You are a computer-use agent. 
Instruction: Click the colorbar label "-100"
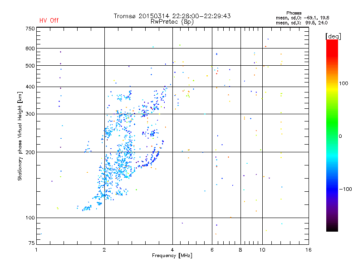coord(346,189)
